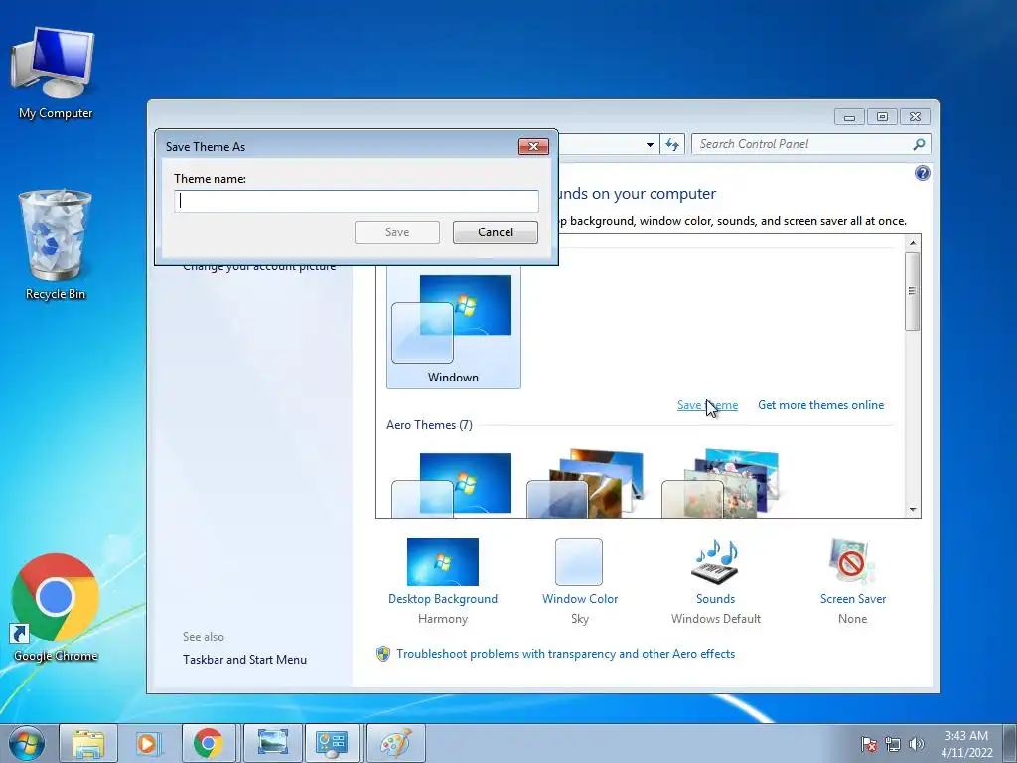Click the 'Harmony' background name text
Screen dimensions: 1017x763
(x=442, y=619)
